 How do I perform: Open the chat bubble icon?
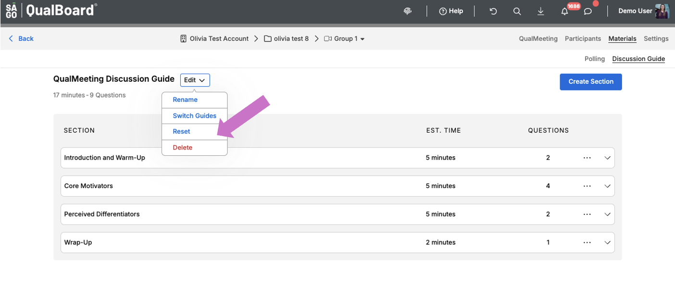pyautogui.click(x=588, y=11)
